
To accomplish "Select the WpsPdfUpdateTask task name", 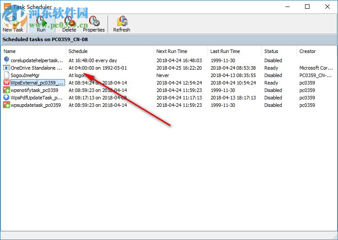I will [x=36, y=98].
